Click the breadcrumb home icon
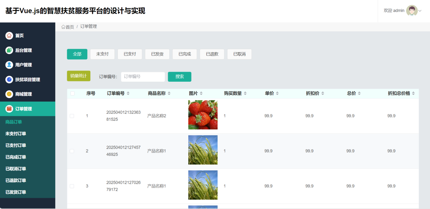 coord(63,27)
